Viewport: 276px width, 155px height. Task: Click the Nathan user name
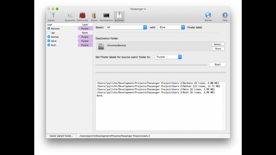[55, 37]
